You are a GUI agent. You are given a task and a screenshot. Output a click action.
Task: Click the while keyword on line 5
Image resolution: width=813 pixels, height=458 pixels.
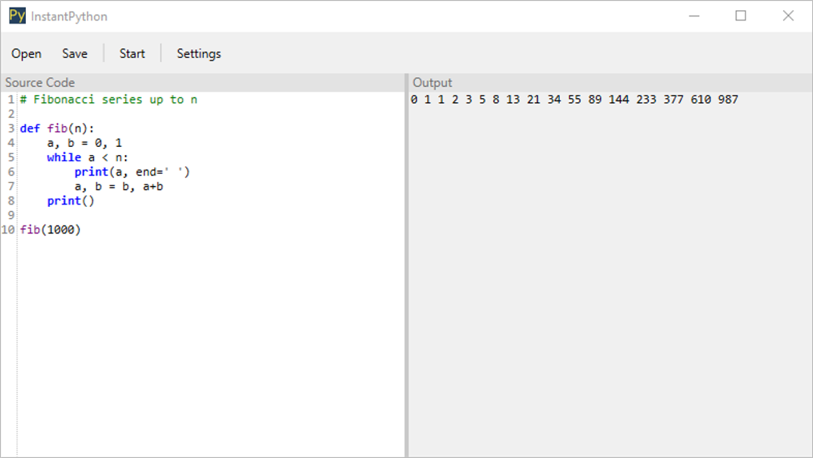click(64, 157)
